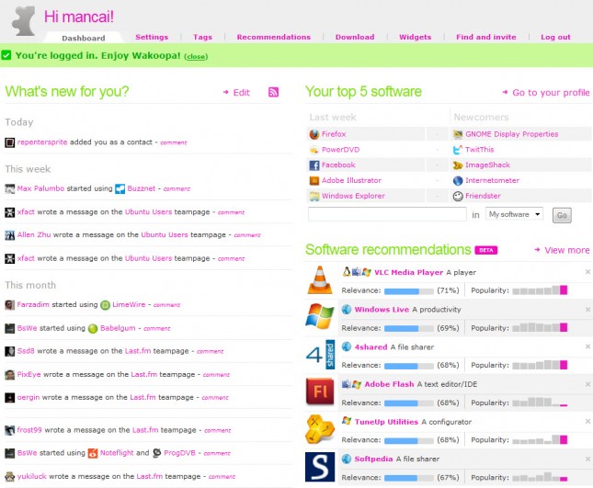Dismiss the 4shared recommendation

587,346
